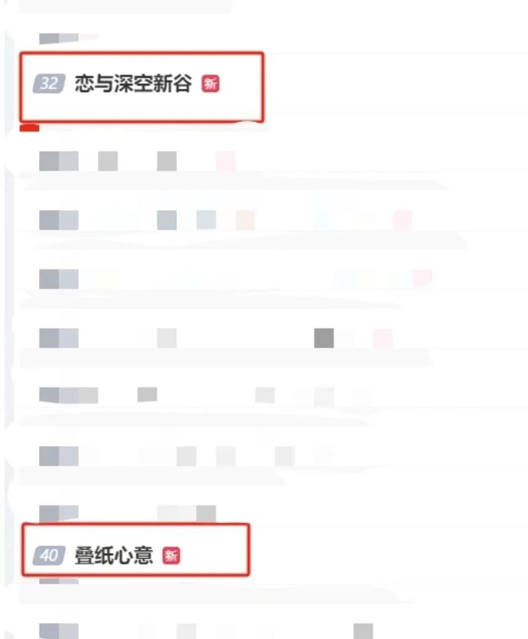Viewport: 528px width, 639px height.
Task: Click the red tag on the blurred entry above the dark gray block row
Action: coord(422,279)
